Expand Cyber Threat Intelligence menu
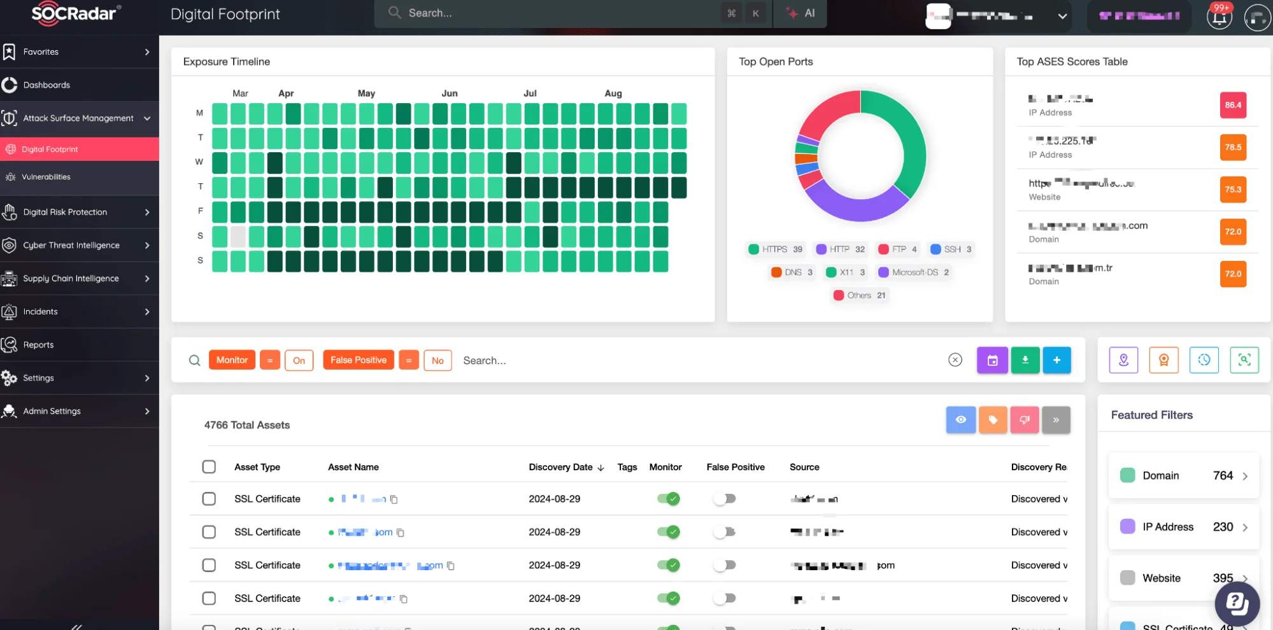The height and width of the screenshot is (630, 1273). pyautogui.click(x=147, y=245)
